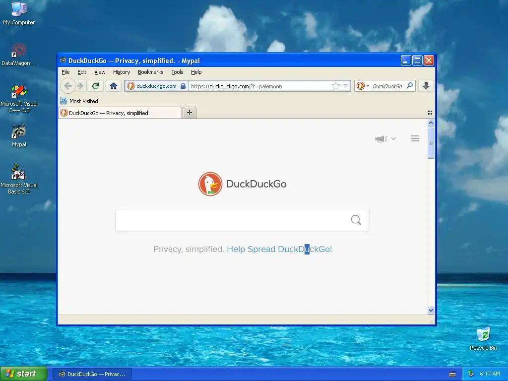Click the keyboard icon in the taskbar
Viewport: 508px width, 381px height.
pos(452,374)
